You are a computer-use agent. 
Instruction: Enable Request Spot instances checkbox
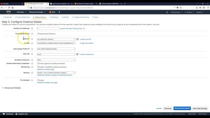[38, 33]
